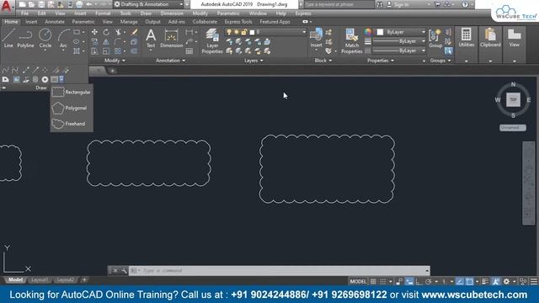Toggle dynamic input in status bar
Screen dimensions: 539x303
(x=409, y=281)
